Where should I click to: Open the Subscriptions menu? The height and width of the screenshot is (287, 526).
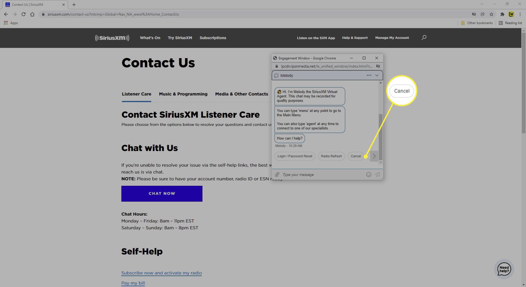(x=213, y=38)
